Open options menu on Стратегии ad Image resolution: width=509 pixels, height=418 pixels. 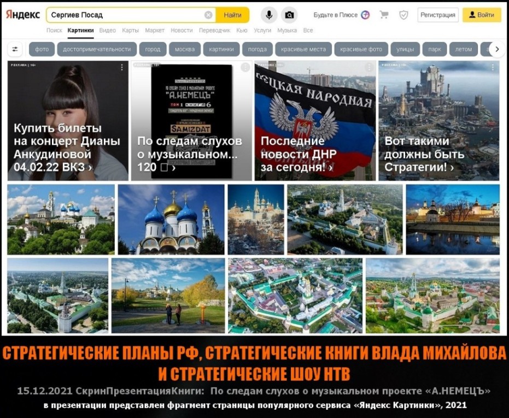click(493, 67)
